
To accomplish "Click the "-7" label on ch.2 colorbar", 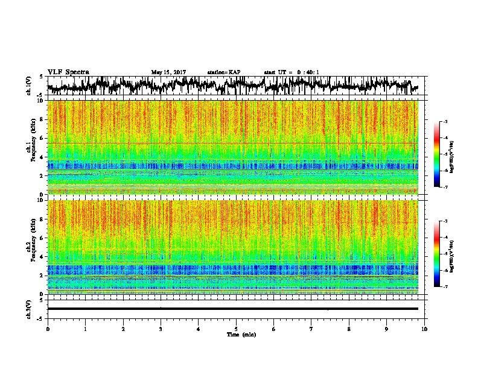I will point(445,287).
